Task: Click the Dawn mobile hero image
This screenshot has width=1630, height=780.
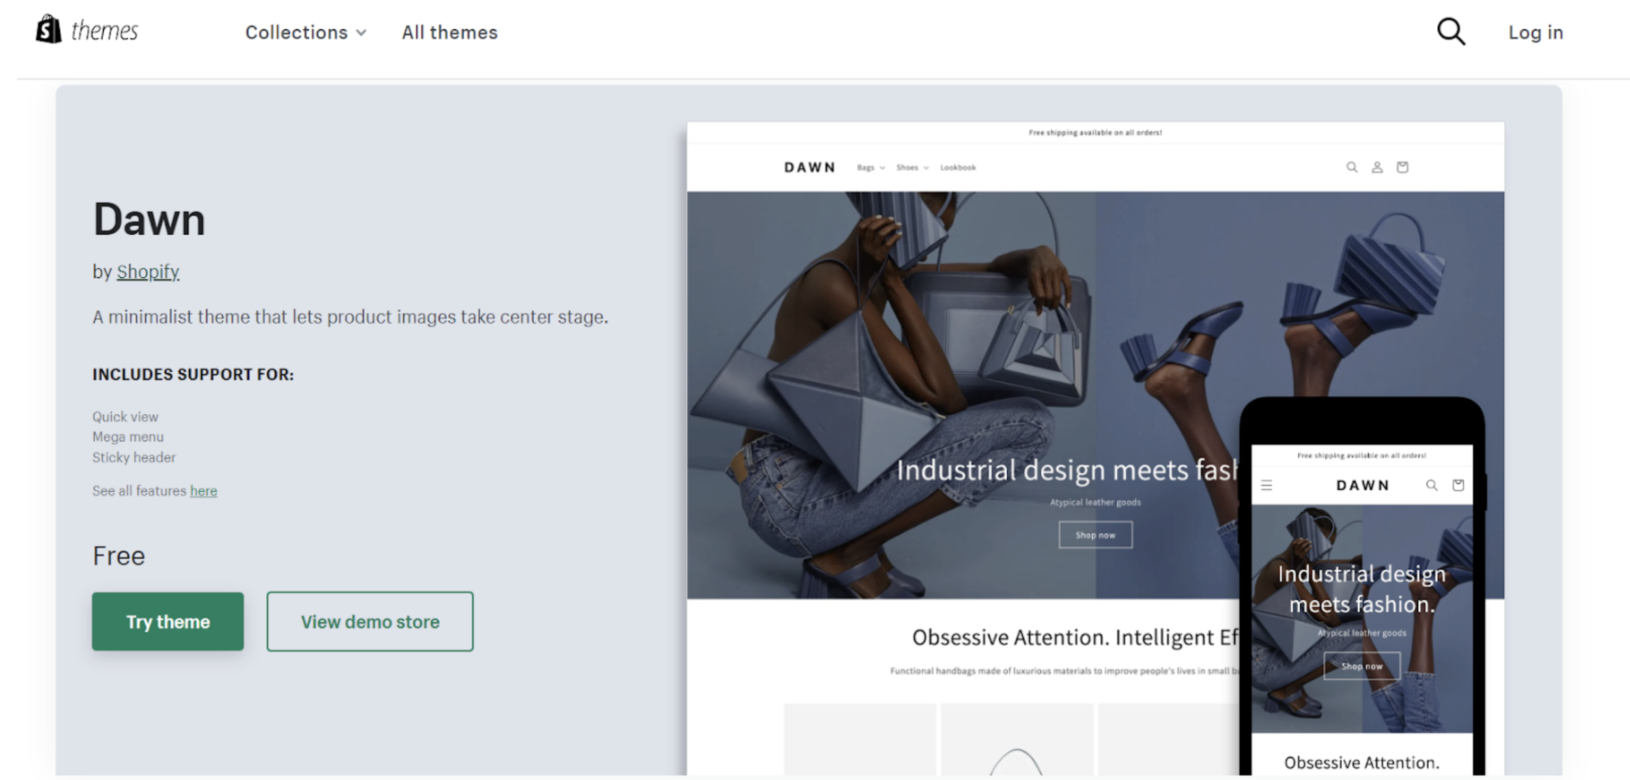Action: pos(1362,619)
